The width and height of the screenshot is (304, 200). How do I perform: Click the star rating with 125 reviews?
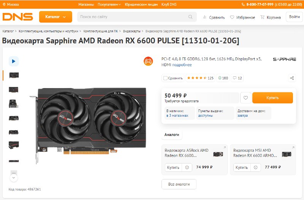[200, 78]
